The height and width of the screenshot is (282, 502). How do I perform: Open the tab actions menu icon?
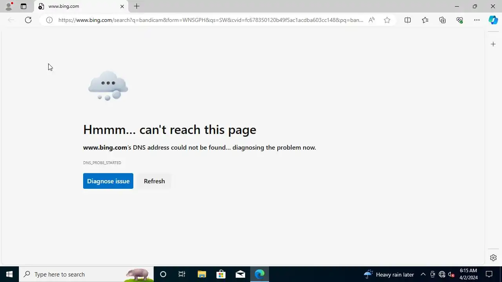[x=24, y=6]
